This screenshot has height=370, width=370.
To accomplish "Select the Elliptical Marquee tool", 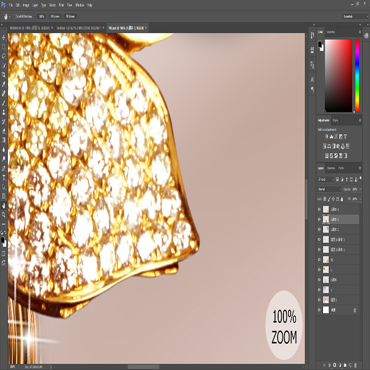I will [4, 47].
